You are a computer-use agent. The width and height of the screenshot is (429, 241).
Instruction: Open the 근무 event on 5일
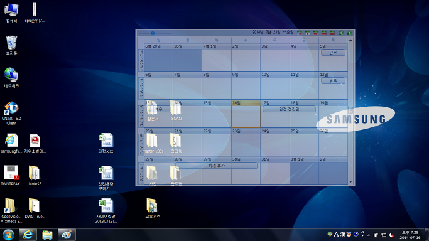333,53
